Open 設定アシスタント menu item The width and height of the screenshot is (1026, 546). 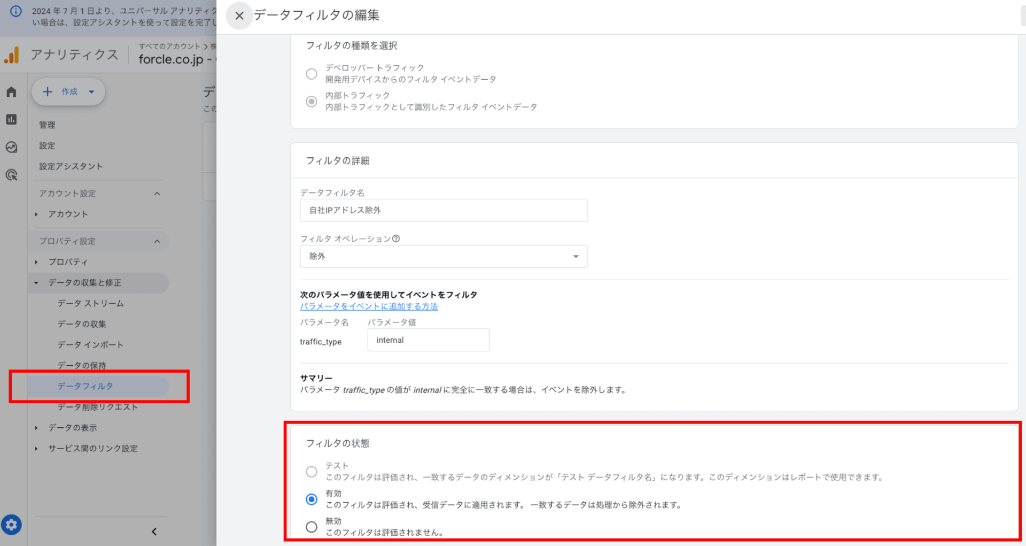coord(71,166)
